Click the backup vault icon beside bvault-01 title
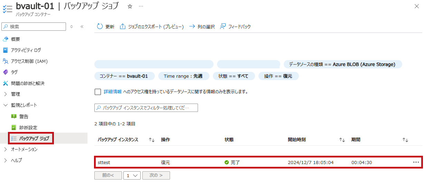 click(7, 9)
